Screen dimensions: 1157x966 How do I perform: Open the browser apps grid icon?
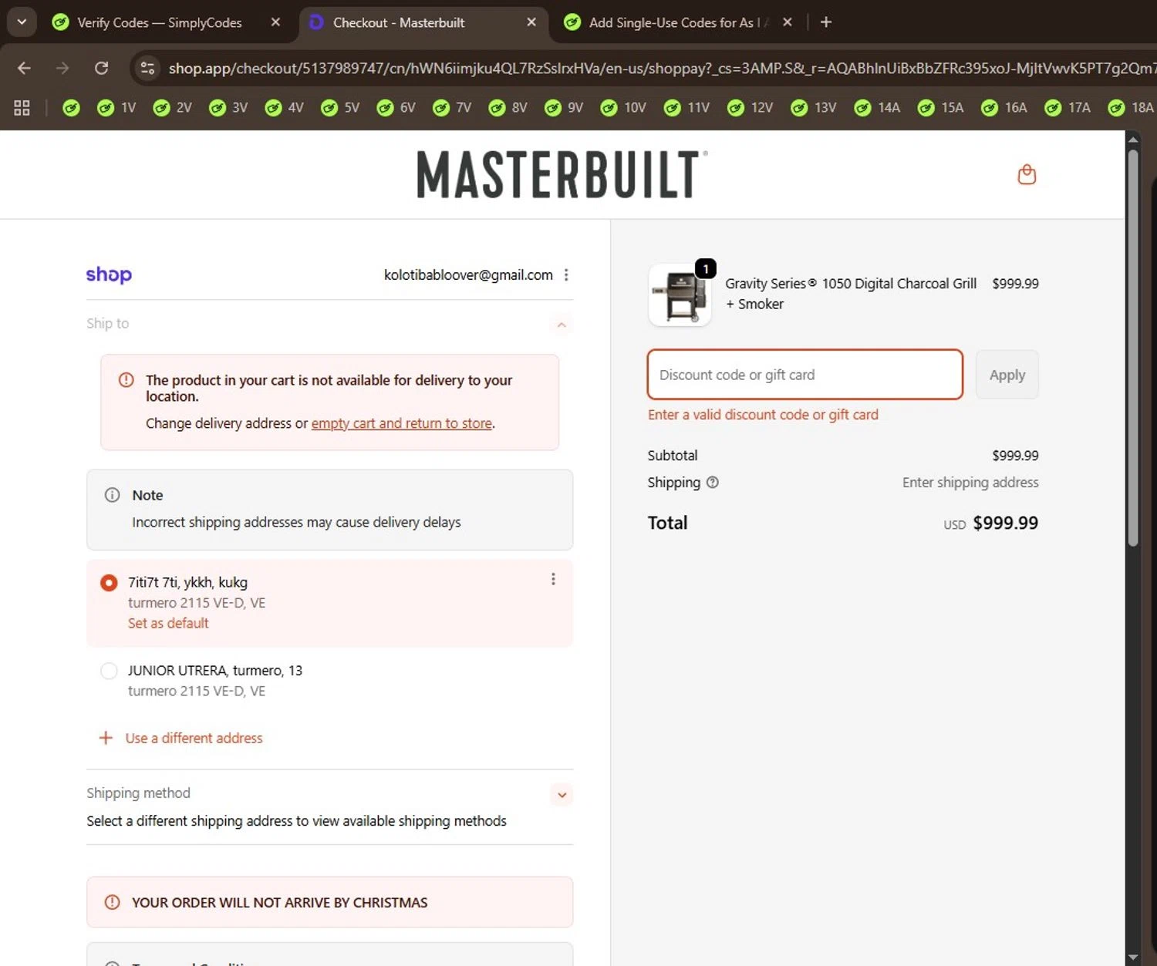click(x=22, y=108)
